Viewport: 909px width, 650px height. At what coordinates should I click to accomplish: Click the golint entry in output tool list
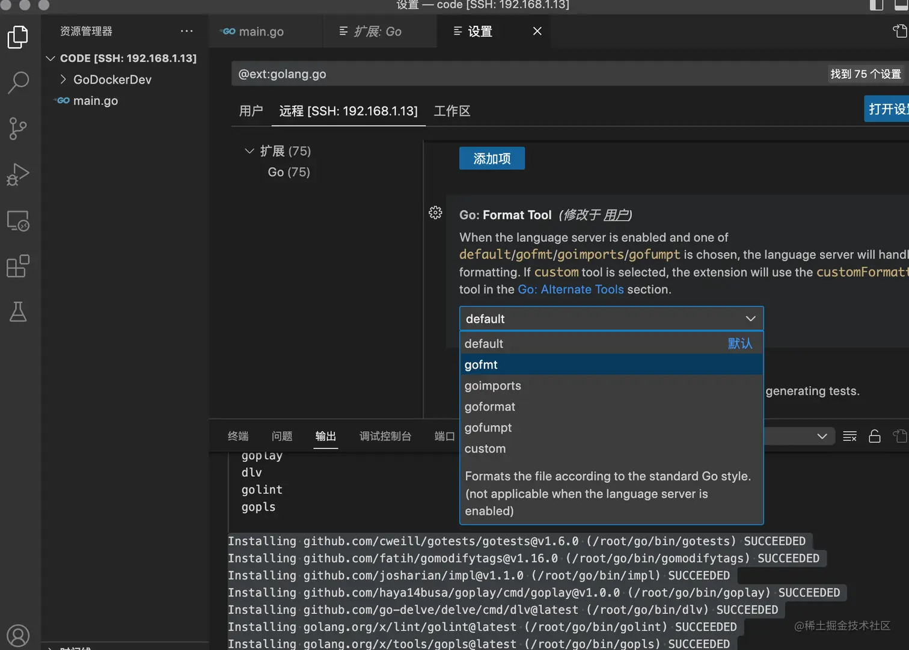coord(262,489)
